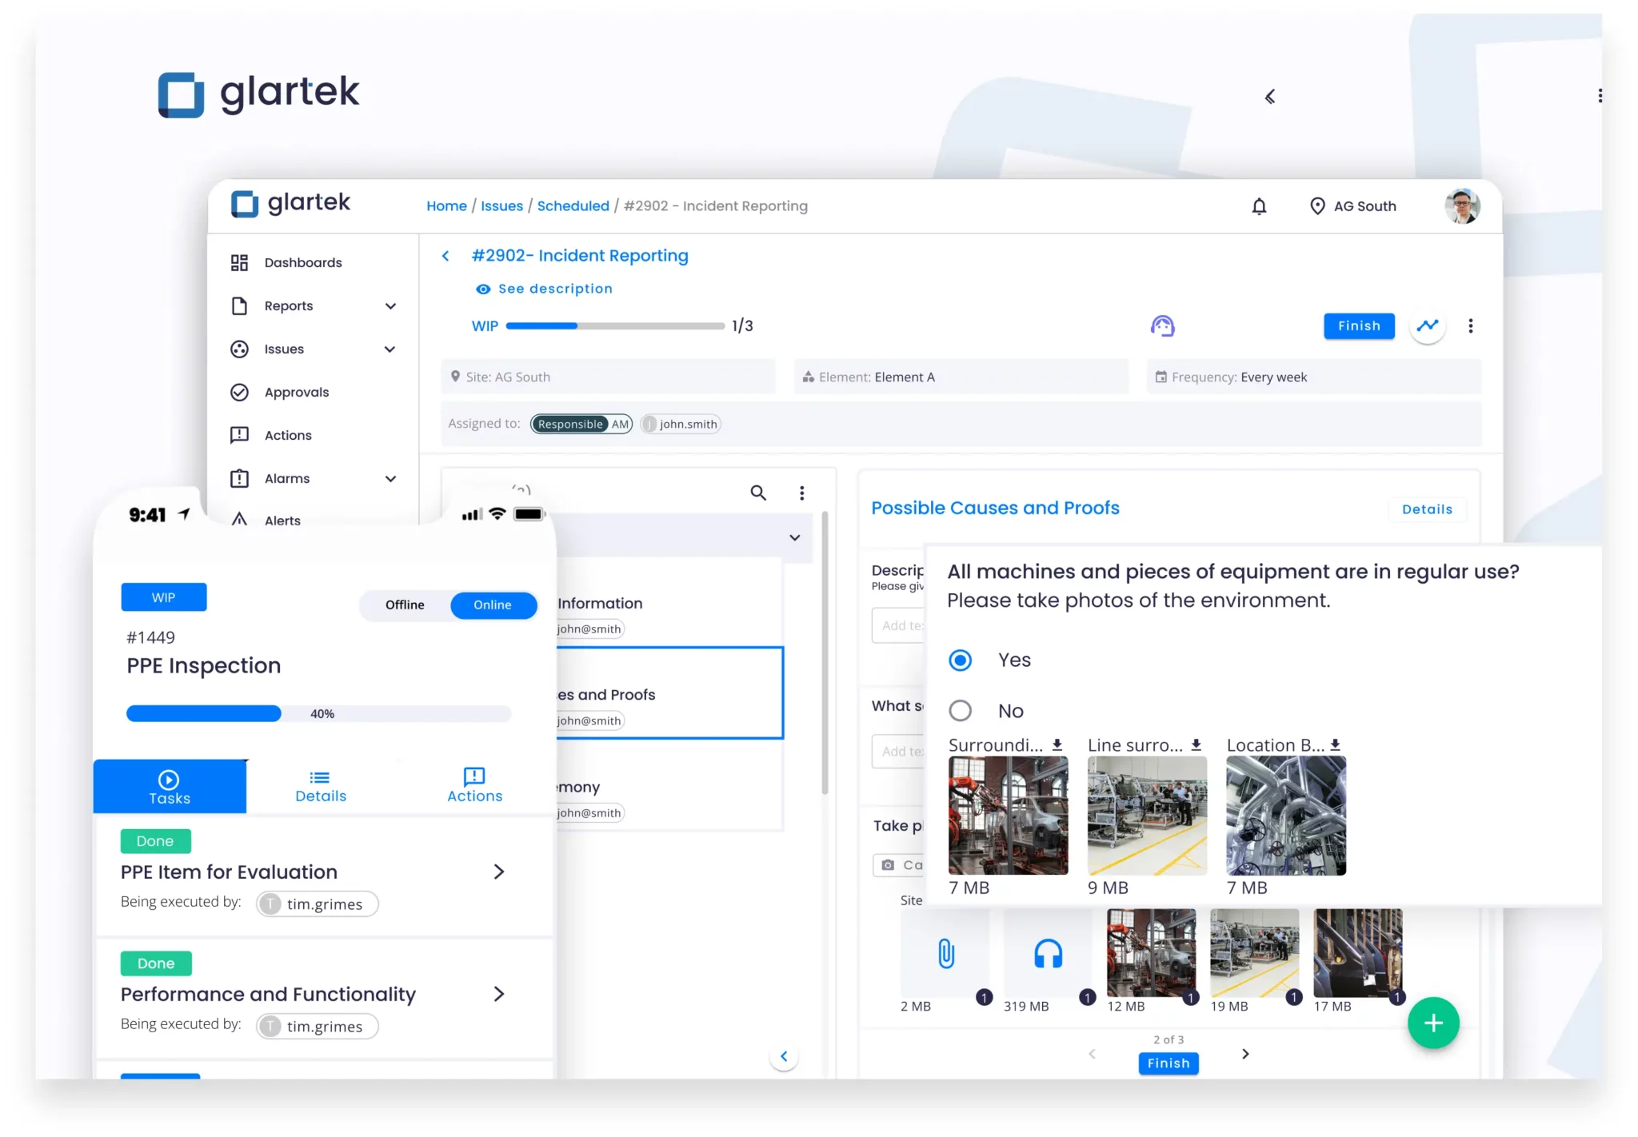Image resolution: width=1638 pixels, height=1137 pixels.
Task: Open the 319 MB audio headphones attachment
Action: click(x=1048, y=953)
